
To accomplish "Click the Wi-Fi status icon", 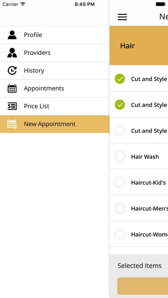I will click(23, 4).
